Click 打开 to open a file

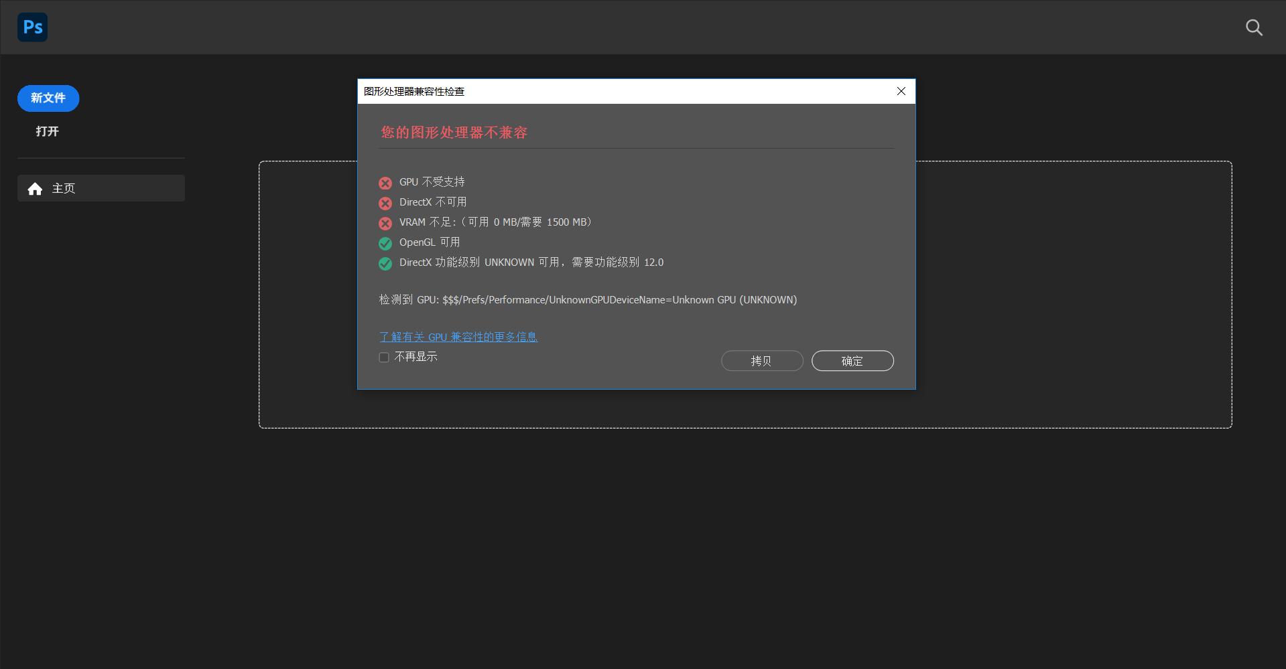coord(48,131)
